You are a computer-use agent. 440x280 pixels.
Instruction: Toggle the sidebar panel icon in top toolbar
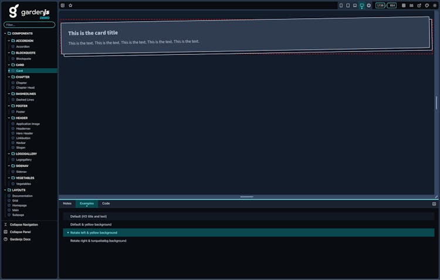63,5
